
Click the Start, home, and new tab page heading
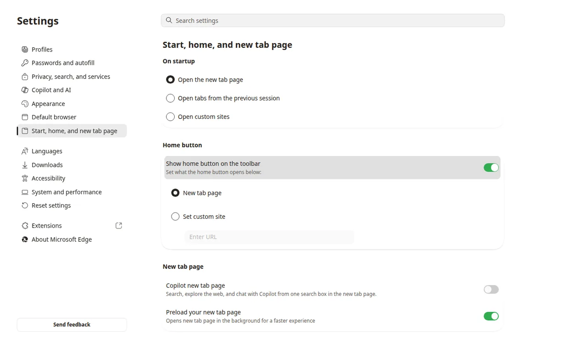[x=227, y=45]
